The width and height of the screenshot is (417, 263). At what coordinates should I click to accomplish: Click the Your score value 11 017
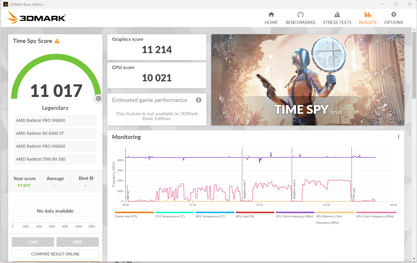tap(24, 186)
